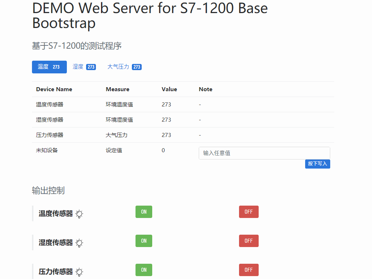This screenshot has height=279, width=372.
Task: Click the 输出控制 section heading
Action: (x=48, y=190)
